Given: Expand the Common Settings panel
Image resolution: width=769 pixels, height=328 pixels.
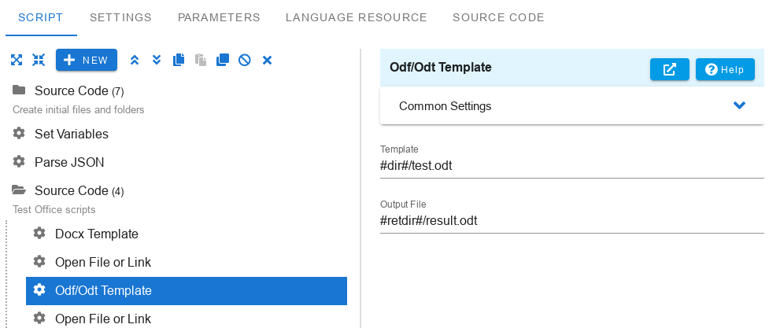Looking at the screenshot, I should pos(738,106).
